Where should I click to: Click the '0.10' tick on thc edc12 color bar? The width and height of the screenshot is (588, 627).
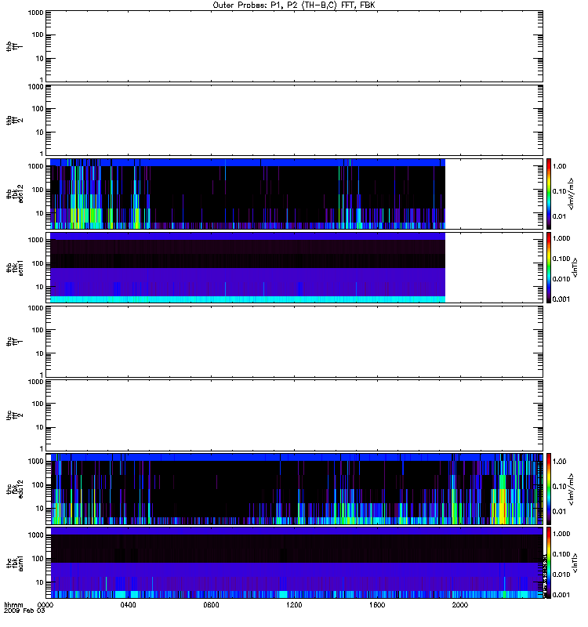pyautogui.click(x=559, y=486)
